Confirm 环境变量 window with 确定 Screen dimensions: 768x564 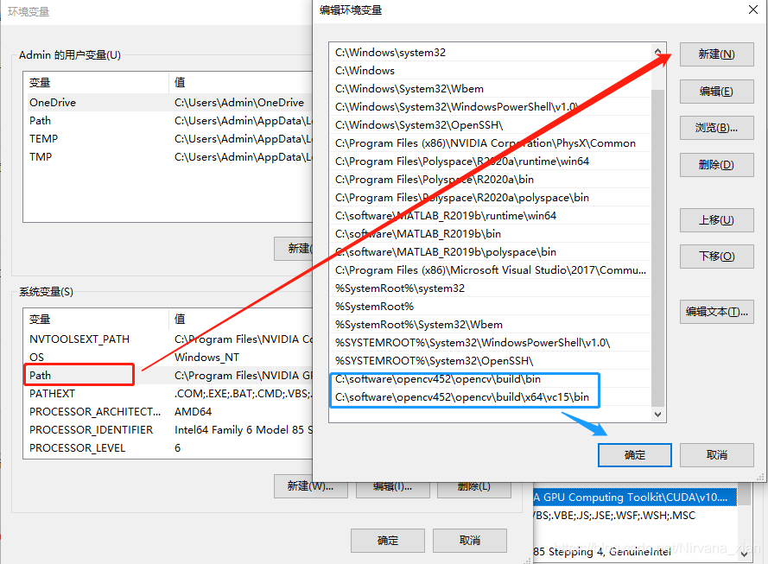click(388, 541)
